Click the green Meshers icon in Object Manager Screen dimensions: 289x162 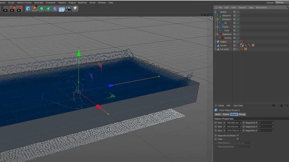(220, 16)
